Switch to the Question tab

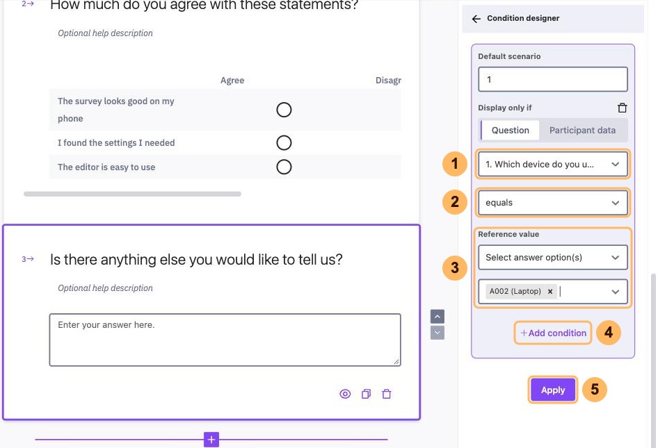[510, 131]
